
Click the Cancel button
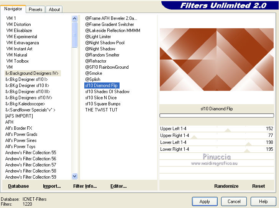pyautogui.click(x=234, y=202)
